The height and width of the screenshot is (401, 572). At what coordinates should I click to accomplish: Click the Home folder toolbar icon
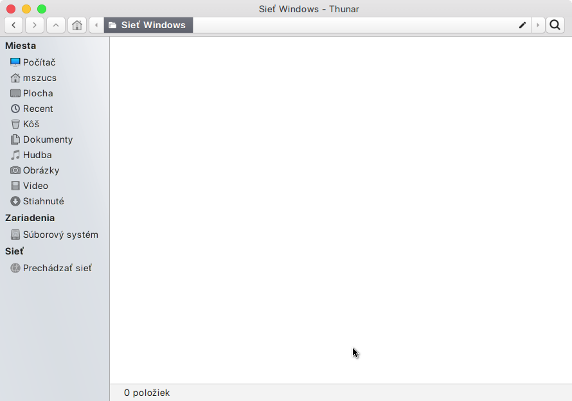77,25
